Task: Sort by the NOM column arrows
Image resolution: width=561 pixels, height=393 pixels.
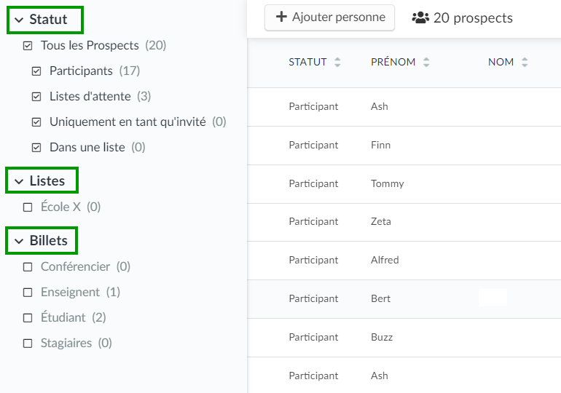Action: (x=524, y=62)
